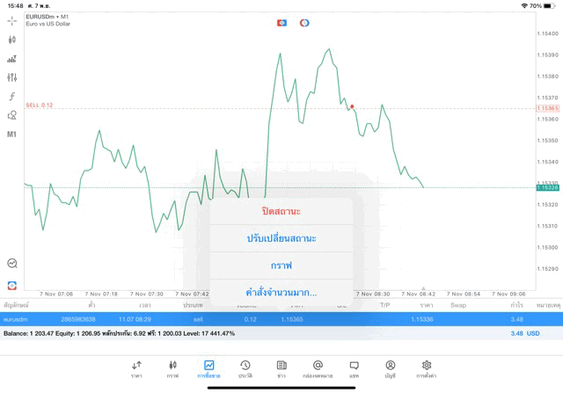
Task: Open the indicators function (f) icon
Action: point(11,97)
